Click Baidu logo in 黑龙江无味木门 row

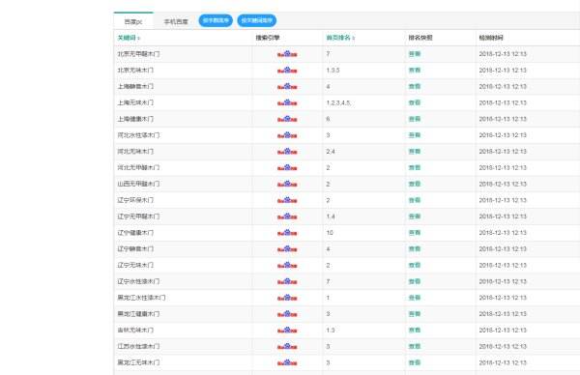pyautogui.click(x=287, y=362)
